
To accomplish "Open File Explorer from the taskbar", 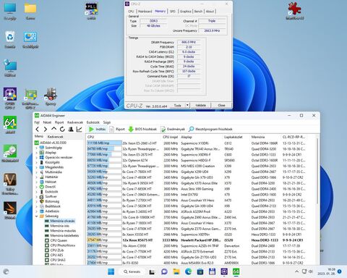I will pos(176,271).
